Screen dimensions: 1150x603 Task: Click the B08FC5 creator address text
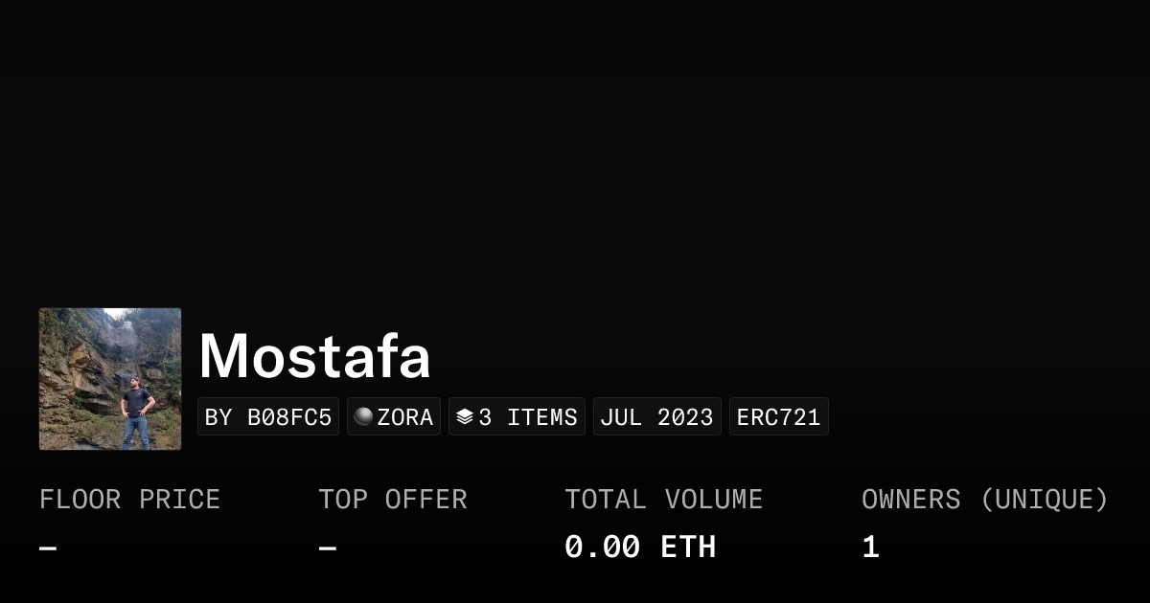(289, 417)
